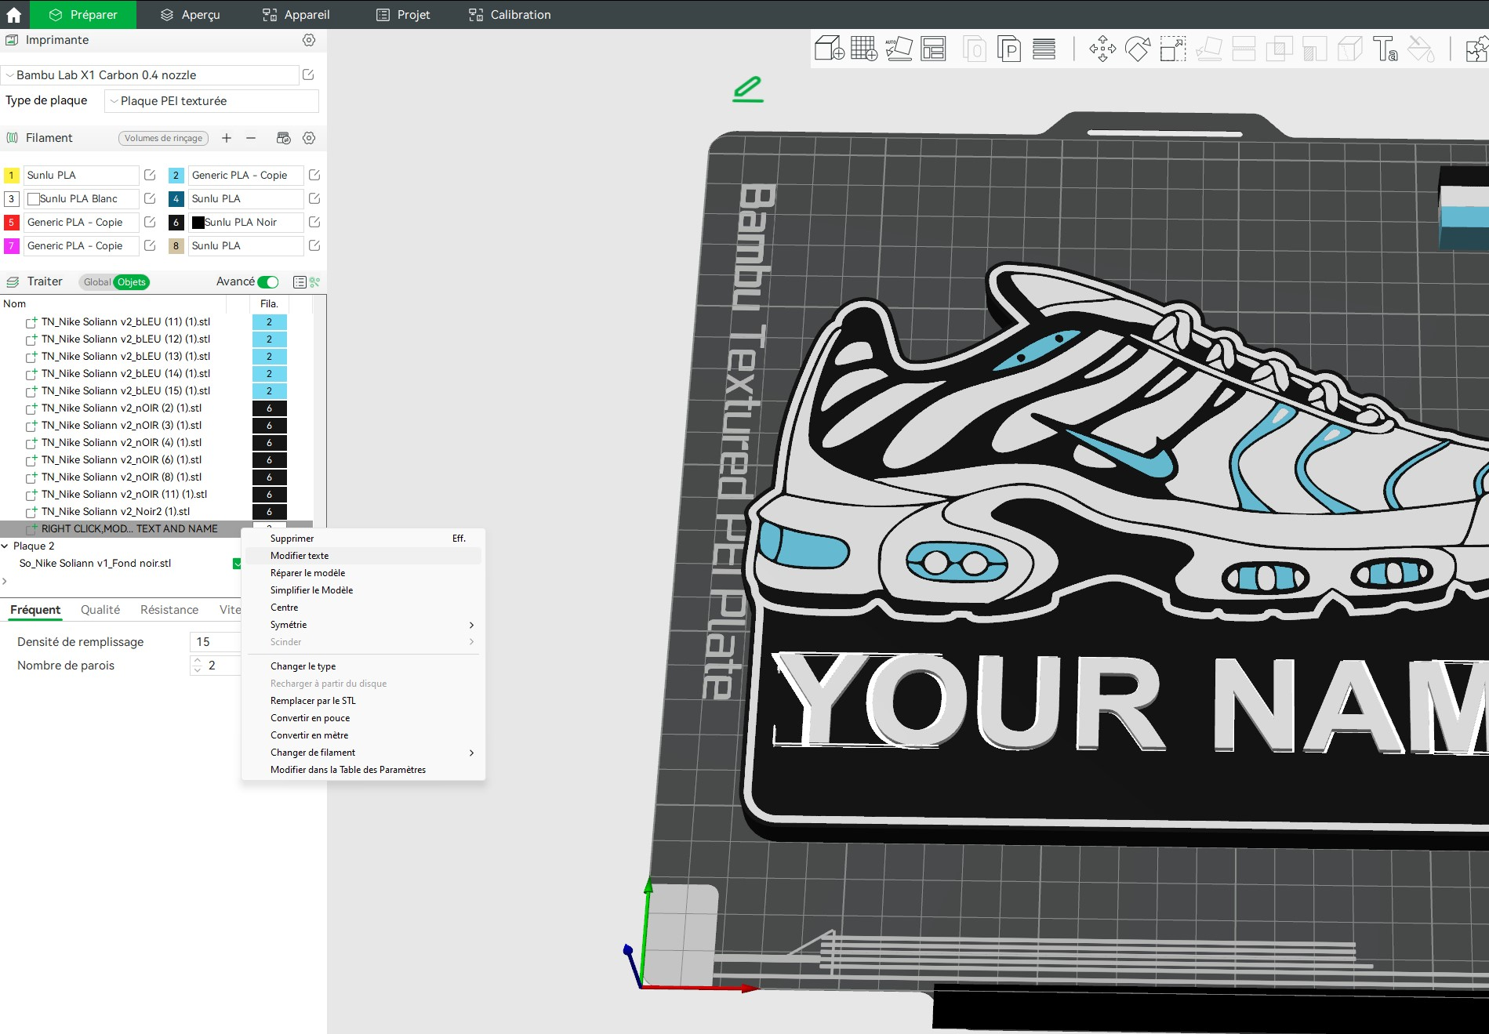Image resolution: width=1489 pixels, height=1034 pixels.
Task: Select So_Nike Soliann v1_Fond noir.stl item
Action: [95, 564]
